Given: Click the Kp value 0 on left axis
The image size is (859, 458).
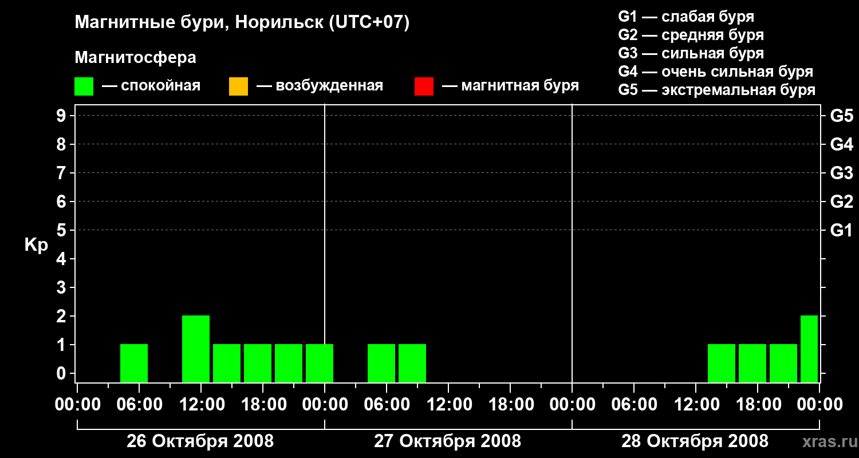Looking at the screenshot, I should point(62,373).
